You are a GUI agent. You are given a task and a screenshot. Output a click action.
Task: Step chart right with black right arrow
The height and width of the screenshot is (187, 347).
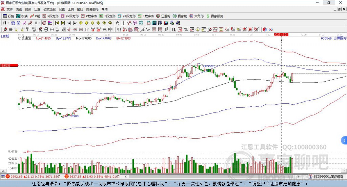(x=75, y=23)
